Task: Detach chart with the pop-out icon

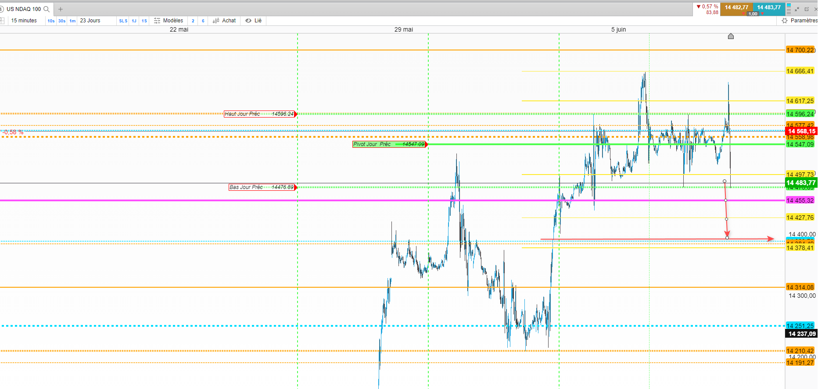Action: click(x=807, y=9)
